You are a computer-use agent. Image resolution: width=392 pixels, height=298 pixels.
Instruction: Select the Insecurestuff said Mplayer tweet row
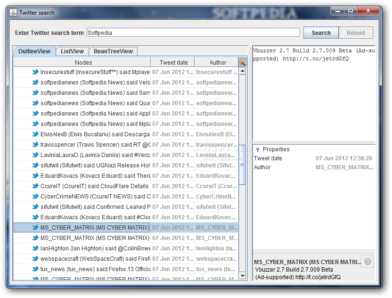(126, 72)
